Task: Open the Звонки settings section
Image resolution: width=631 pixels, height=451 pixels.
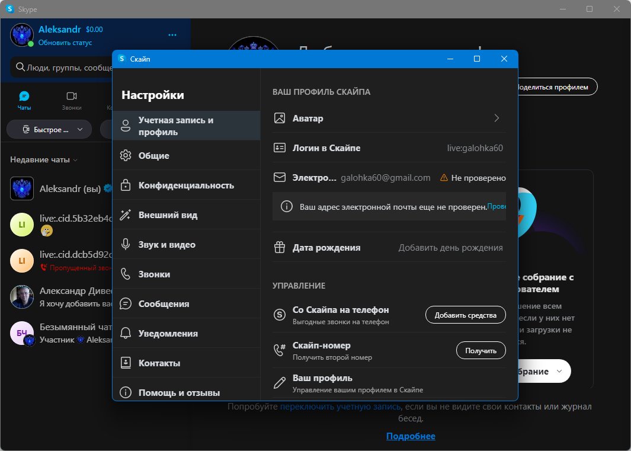Action: click(186, 274)
